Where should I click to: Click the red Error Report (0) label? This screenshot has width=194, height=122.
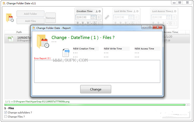[x=42, y=58]
